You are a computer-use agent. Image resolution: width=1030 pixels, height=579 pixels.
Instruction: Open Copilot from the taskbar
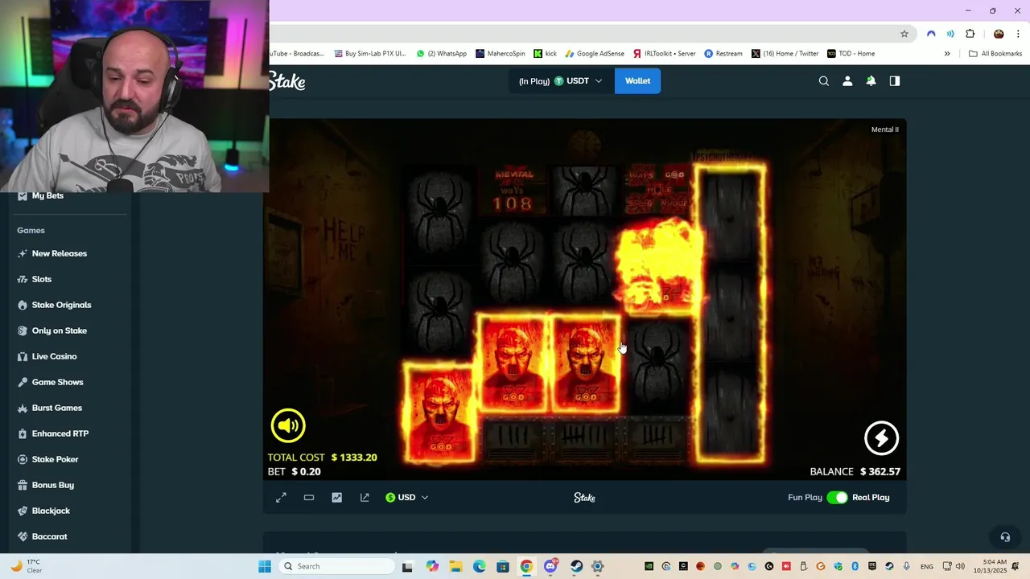click(x=432, y=566)
